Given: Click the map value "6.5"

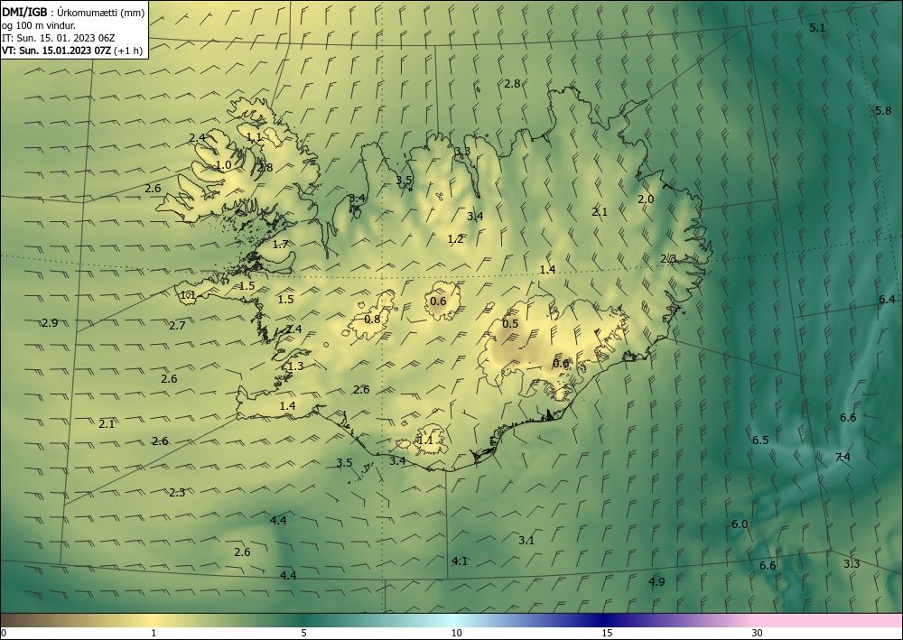Looking at the screenshot, I should (760, 441).
